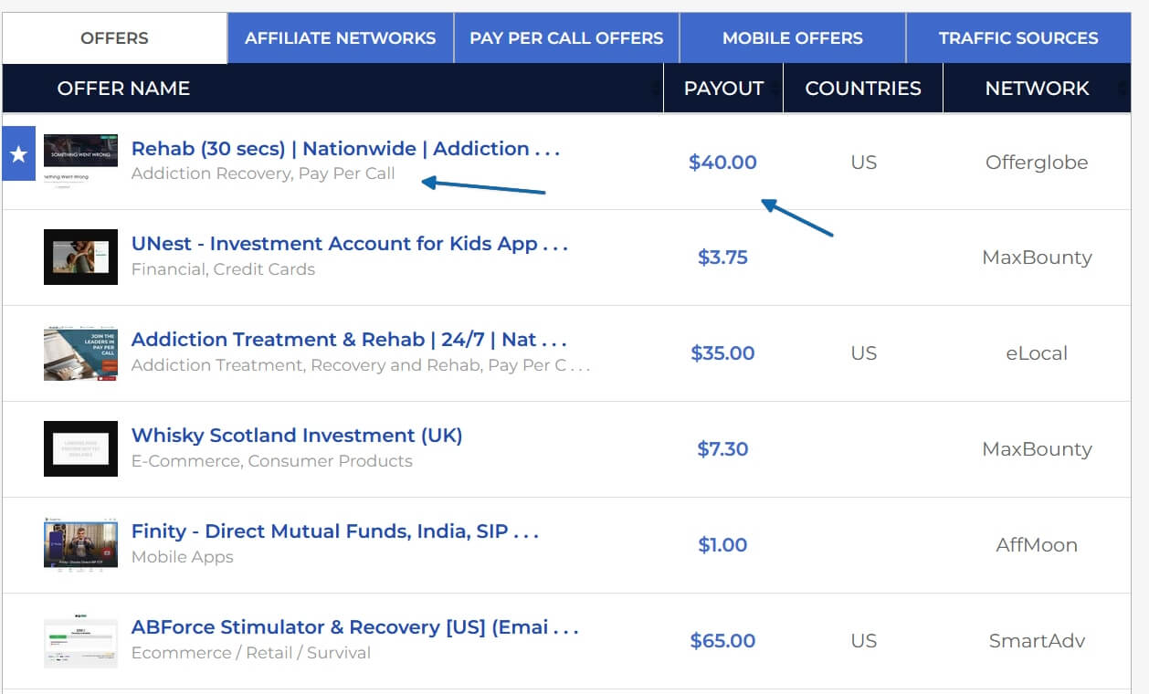Switch to the Affiliate Networks tab
This screenshot has height=694, width=1149.
coord(340,38)
